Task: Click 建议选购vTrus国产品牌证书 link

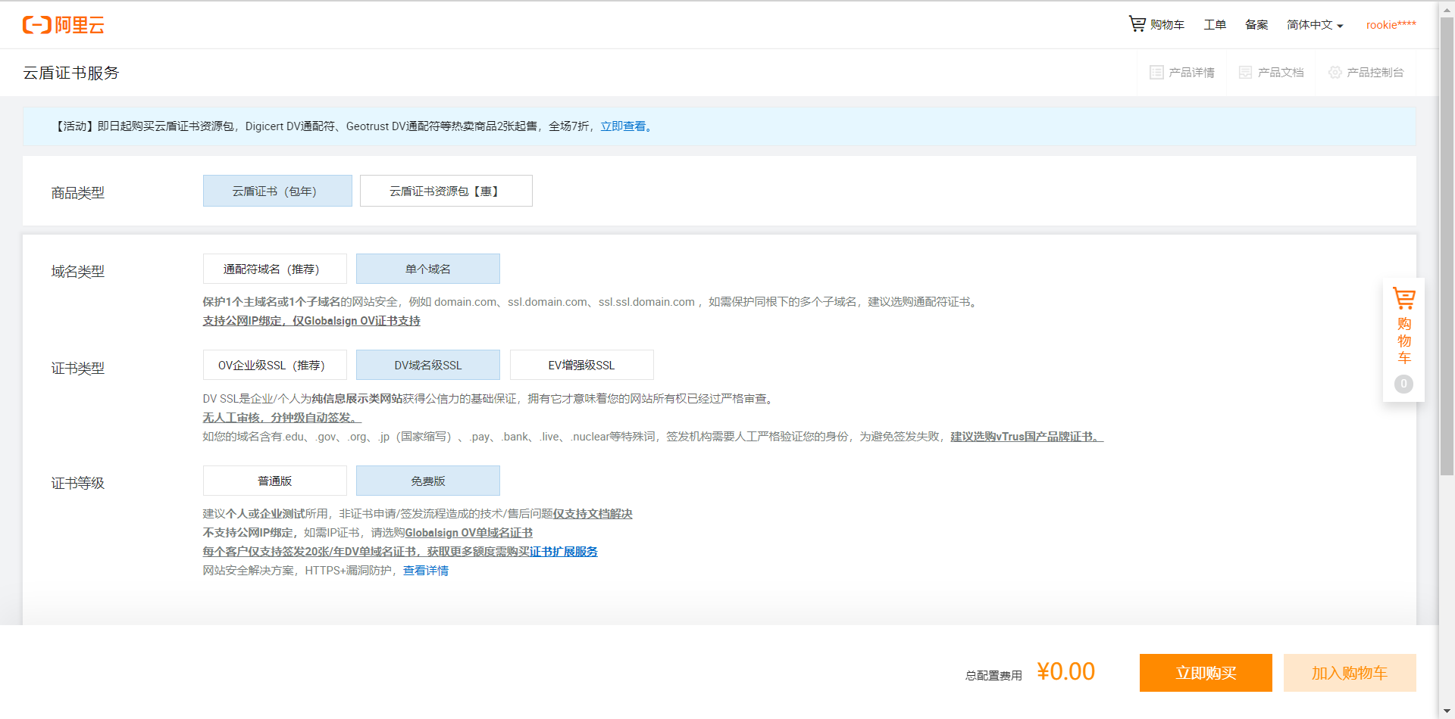Action: point(1027,437)
